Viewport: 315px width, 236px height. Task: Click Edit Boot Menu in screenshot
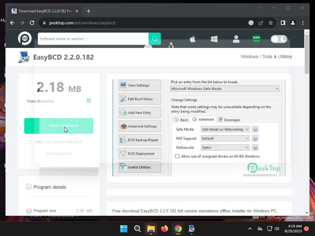point(140,99)
